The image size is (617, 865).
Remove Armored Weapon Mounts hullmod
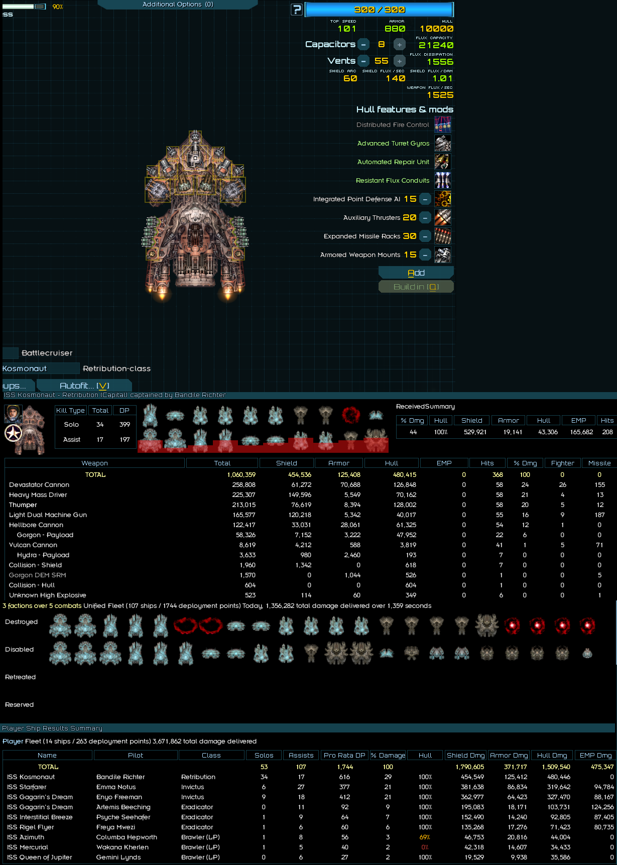(x=425, y=255)
